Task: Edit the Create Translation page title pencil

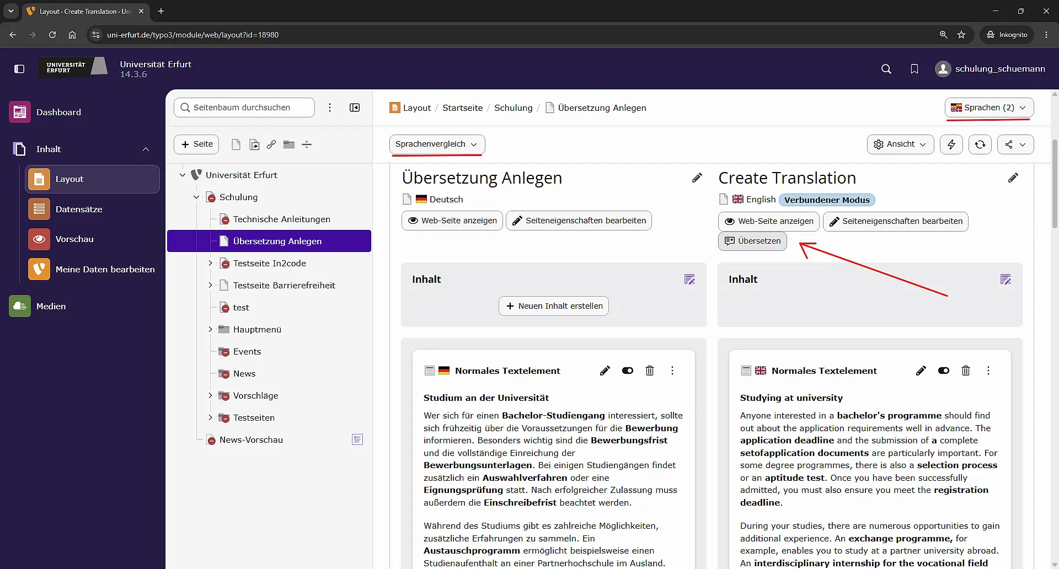Action: (1013, 178)
